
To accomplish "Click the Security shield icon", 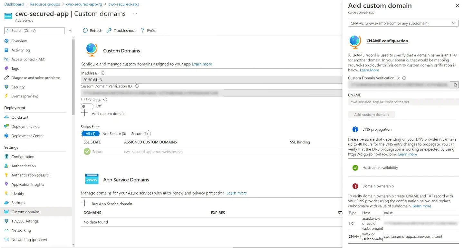I will coord(6,87).
